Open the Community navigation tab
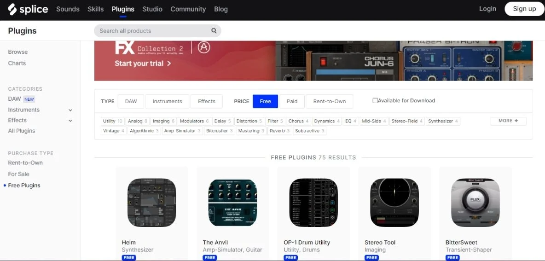This screenshot has width=545, height=261. coord(188,9)
